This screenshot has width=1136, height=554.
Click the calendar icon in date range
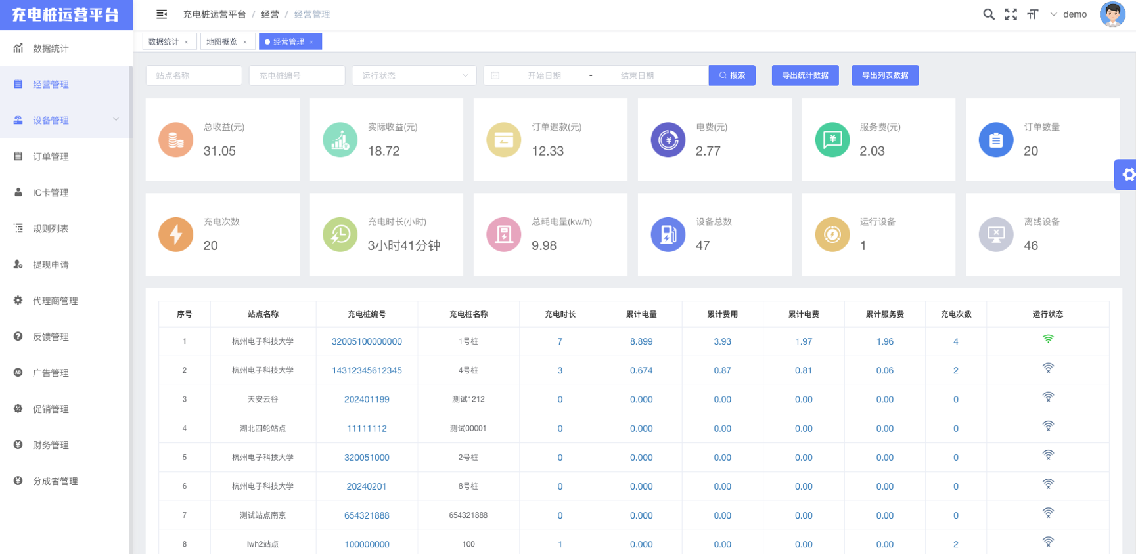tap(495, 75)
